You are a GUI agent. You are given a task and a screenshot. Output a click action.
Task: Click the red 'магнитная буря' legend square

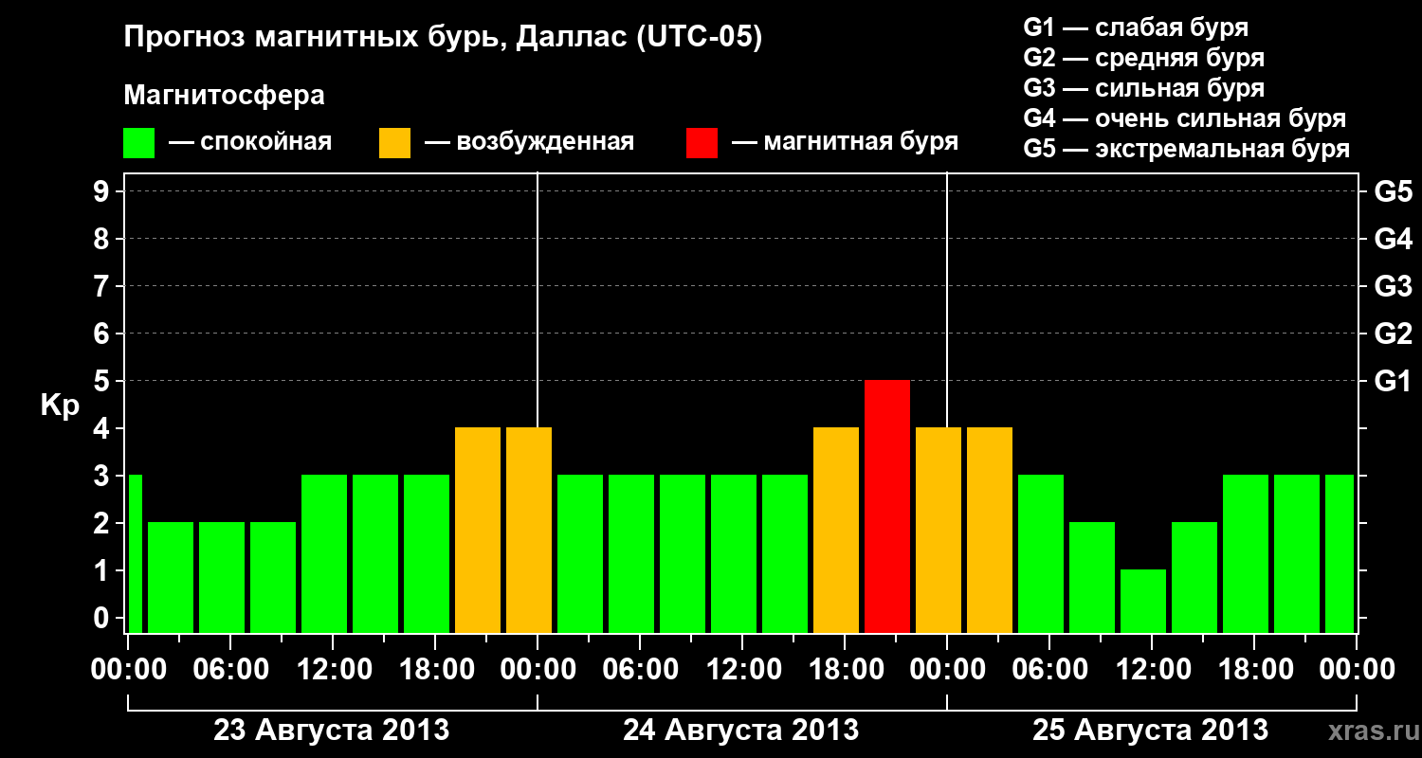pyautogui.click(x=702, y=143)
